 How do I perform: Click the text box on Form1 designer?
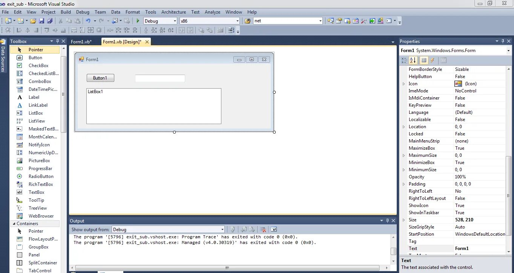click(x=160, y=78)
